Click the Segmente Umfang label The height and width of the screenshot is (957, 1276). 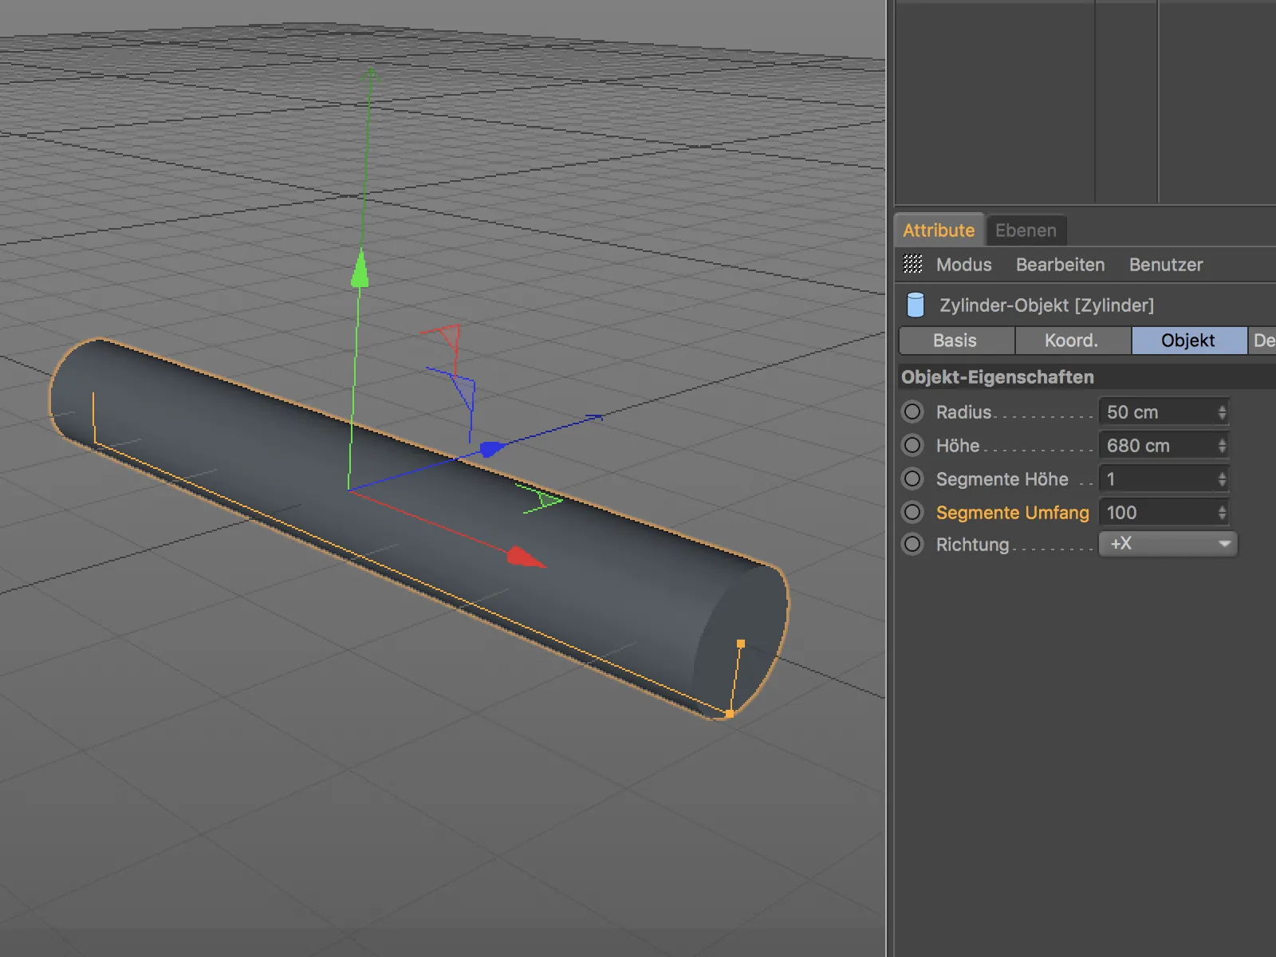coord(1012,513)
